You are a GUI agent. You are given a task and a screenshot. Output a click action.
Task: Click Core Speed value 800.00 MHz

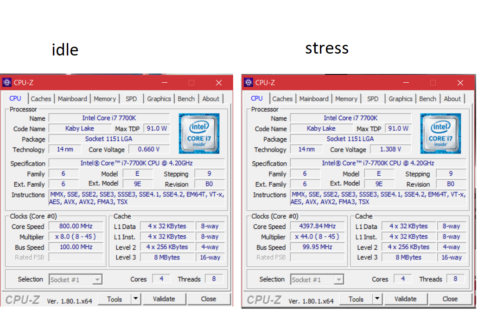[x=76, y=226]
